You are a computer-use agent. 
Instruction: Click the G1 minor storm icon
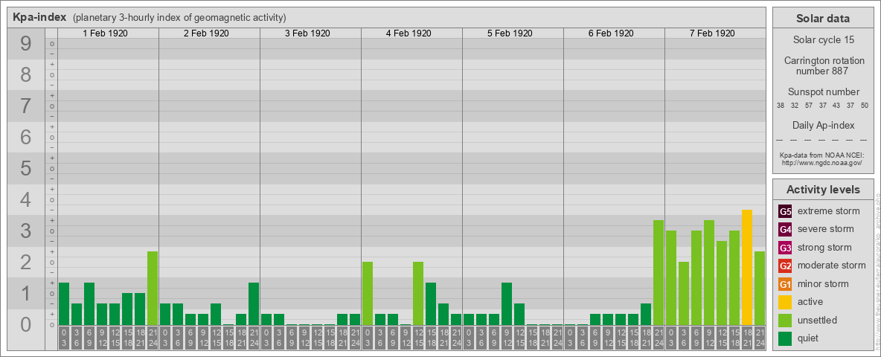[786, 284]
